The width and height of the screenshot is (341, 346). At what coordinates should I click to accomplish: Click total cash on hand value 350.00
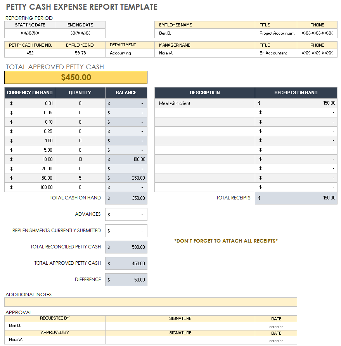tap(126, 198)
